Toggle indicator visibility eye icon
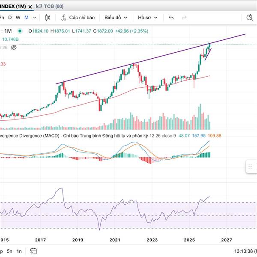 [14, 48]
